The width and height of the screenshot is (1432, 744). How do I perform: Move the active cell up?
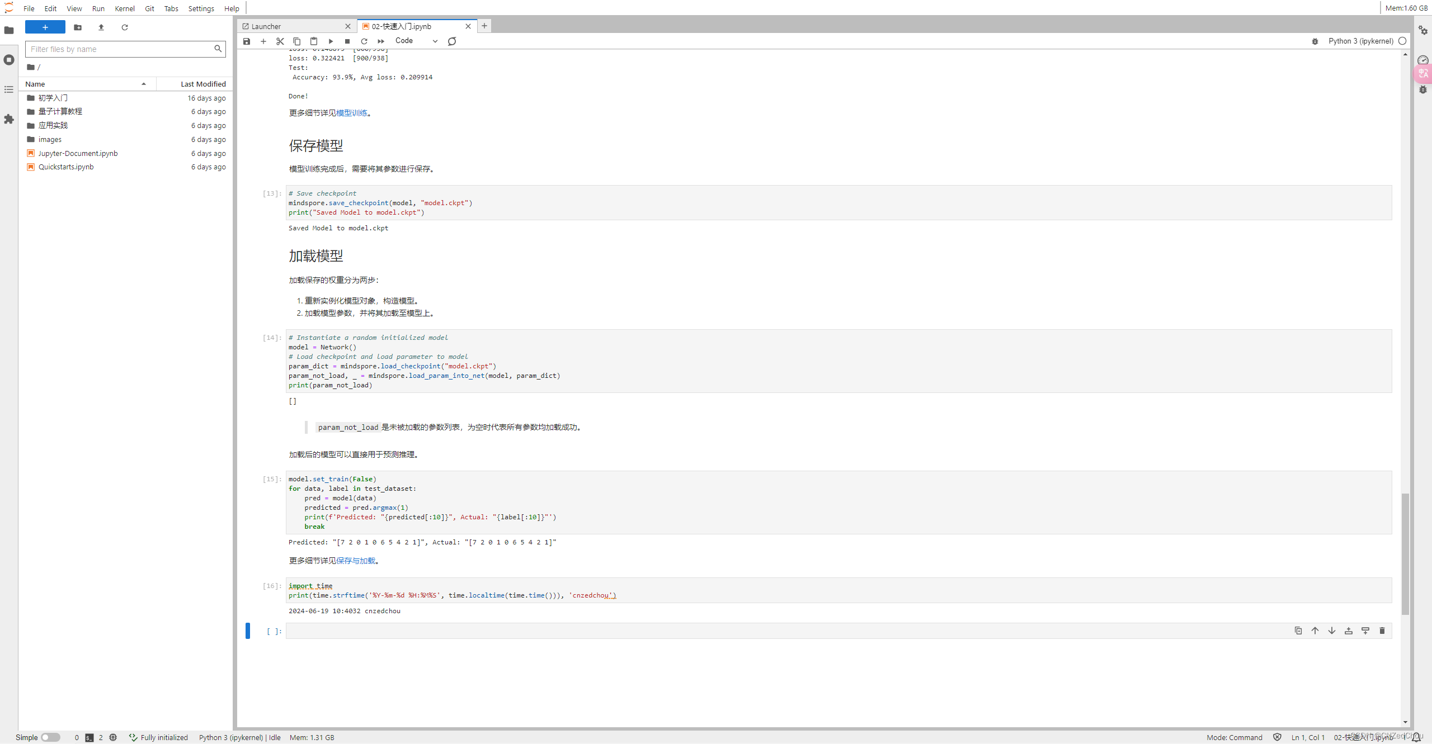pyautogui.click(x=1315, y=631)
